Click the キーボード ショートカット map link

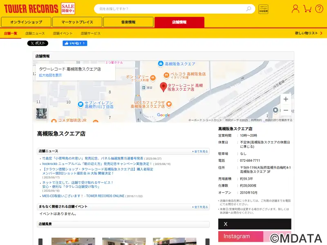click(205, 120)
